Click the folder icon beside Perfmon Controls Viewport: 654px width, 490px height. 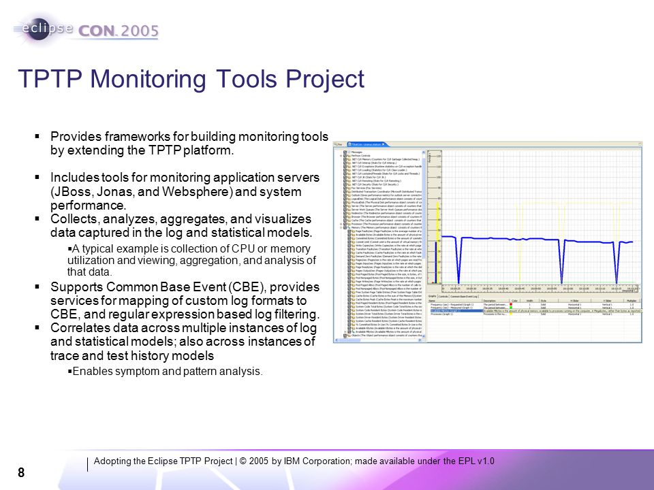point(349,156)
